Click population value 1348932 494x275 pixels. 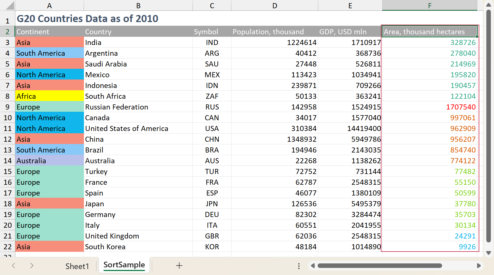[x=275, y=139]
